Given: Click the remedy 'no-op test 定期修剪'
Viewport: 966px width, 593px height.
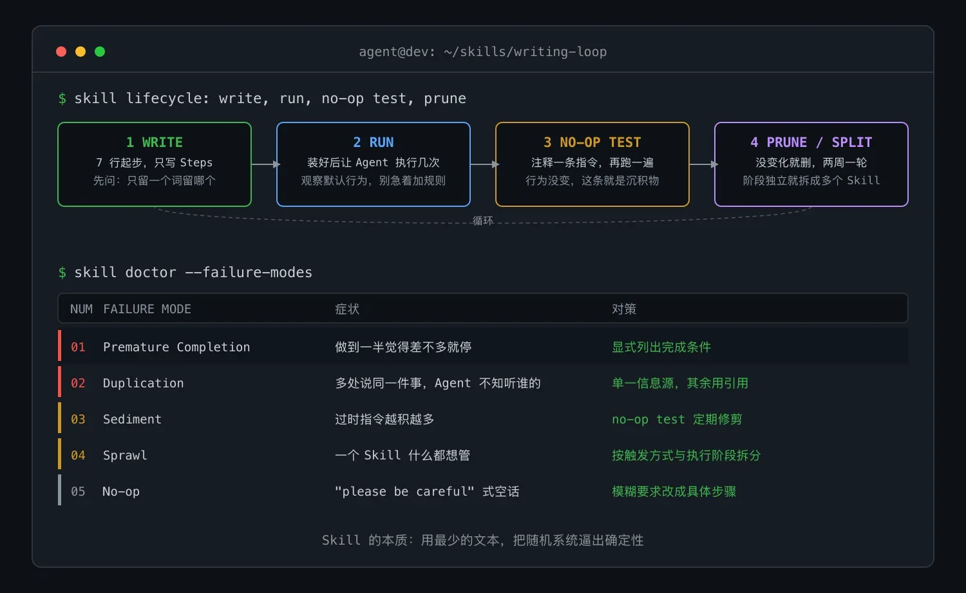Looking at the screenshot, I should point(677,419).
